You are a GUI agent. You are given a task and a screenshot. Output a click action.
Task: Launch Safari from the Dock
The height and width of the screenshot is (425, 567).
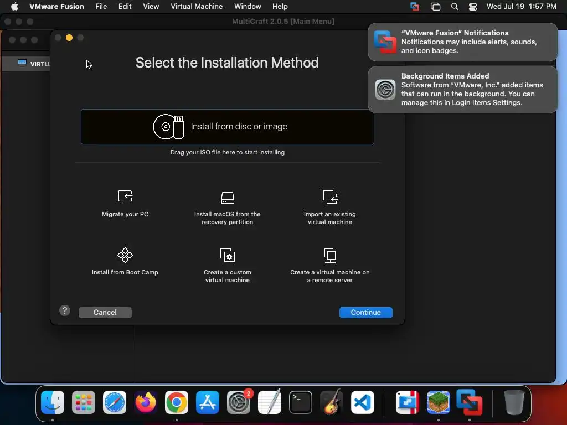coord(115,402)
